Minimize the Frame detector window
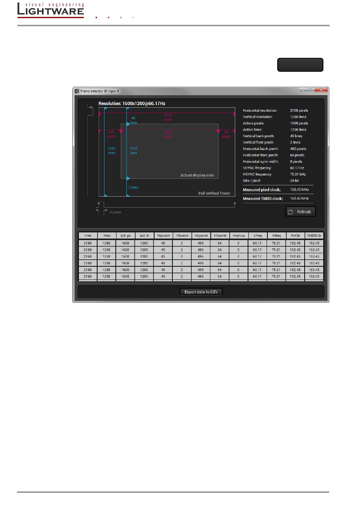This screenshot has height=506, width=347. pos(303,90)
